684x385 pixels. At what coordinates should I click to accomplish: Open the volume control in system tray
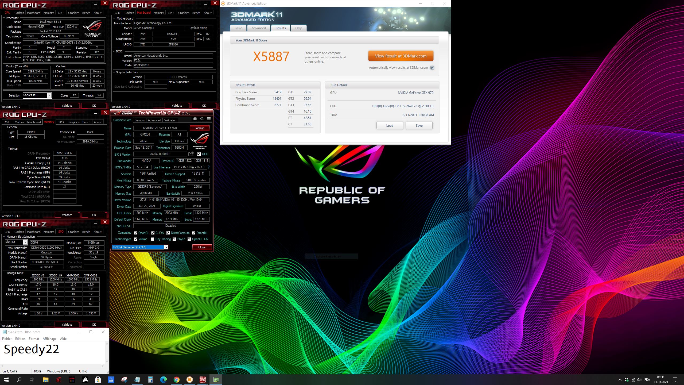click(x=639, y=380)
